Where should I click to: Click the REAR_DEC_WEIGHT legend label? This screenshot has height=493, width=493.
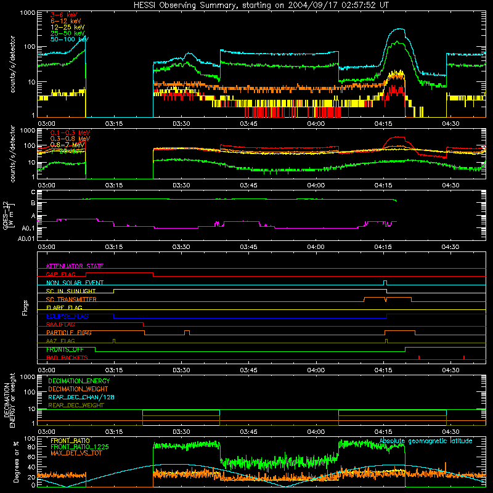click(76, 405)
